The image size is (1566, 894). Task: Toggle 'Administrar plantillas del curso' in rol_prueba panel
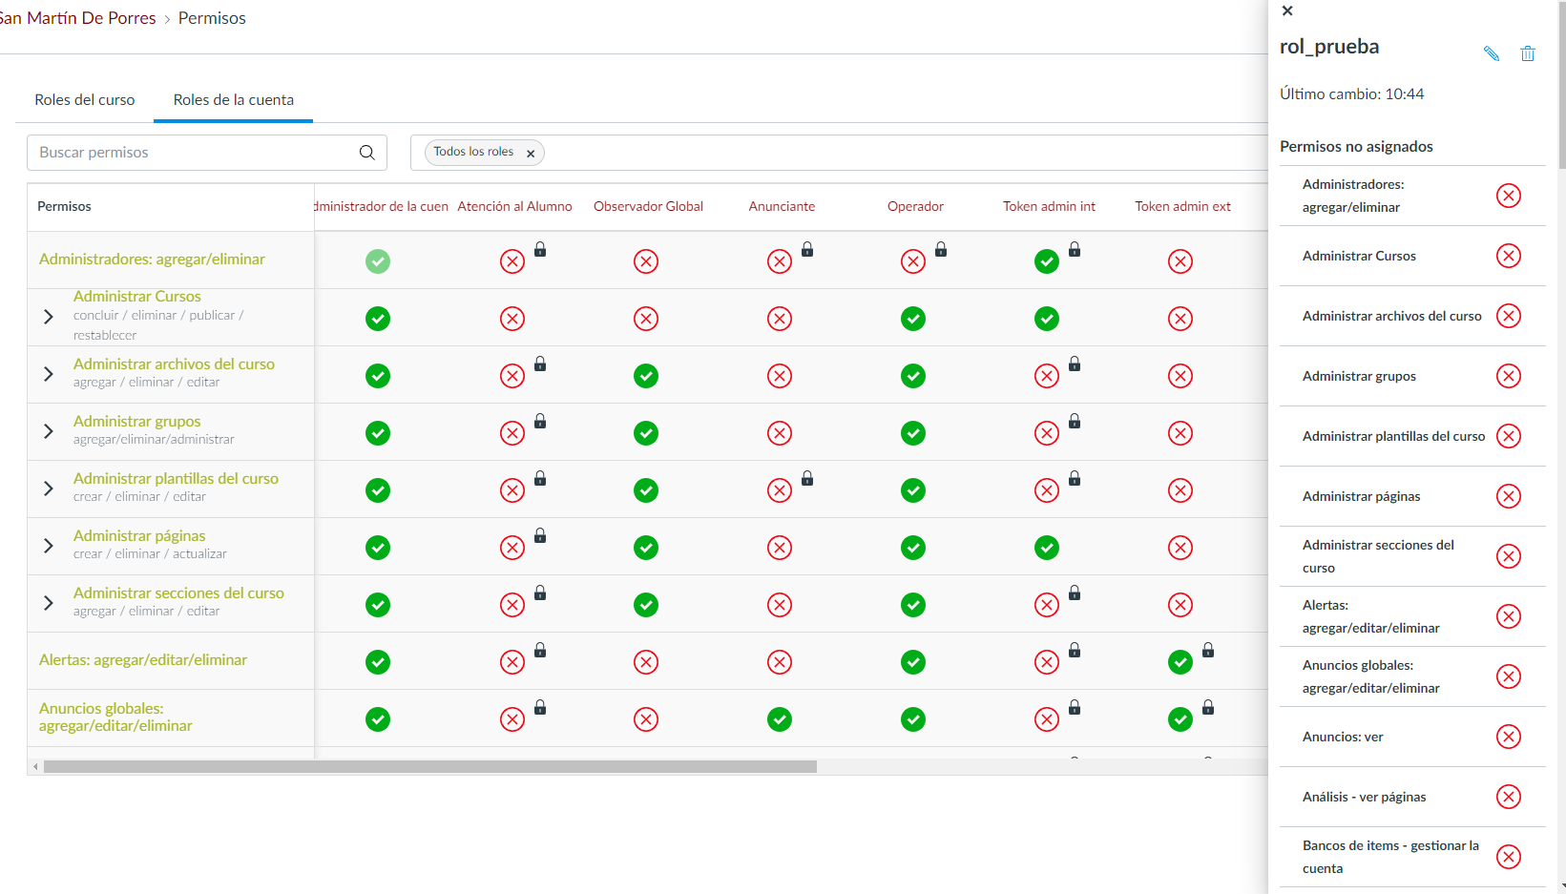1509,436
